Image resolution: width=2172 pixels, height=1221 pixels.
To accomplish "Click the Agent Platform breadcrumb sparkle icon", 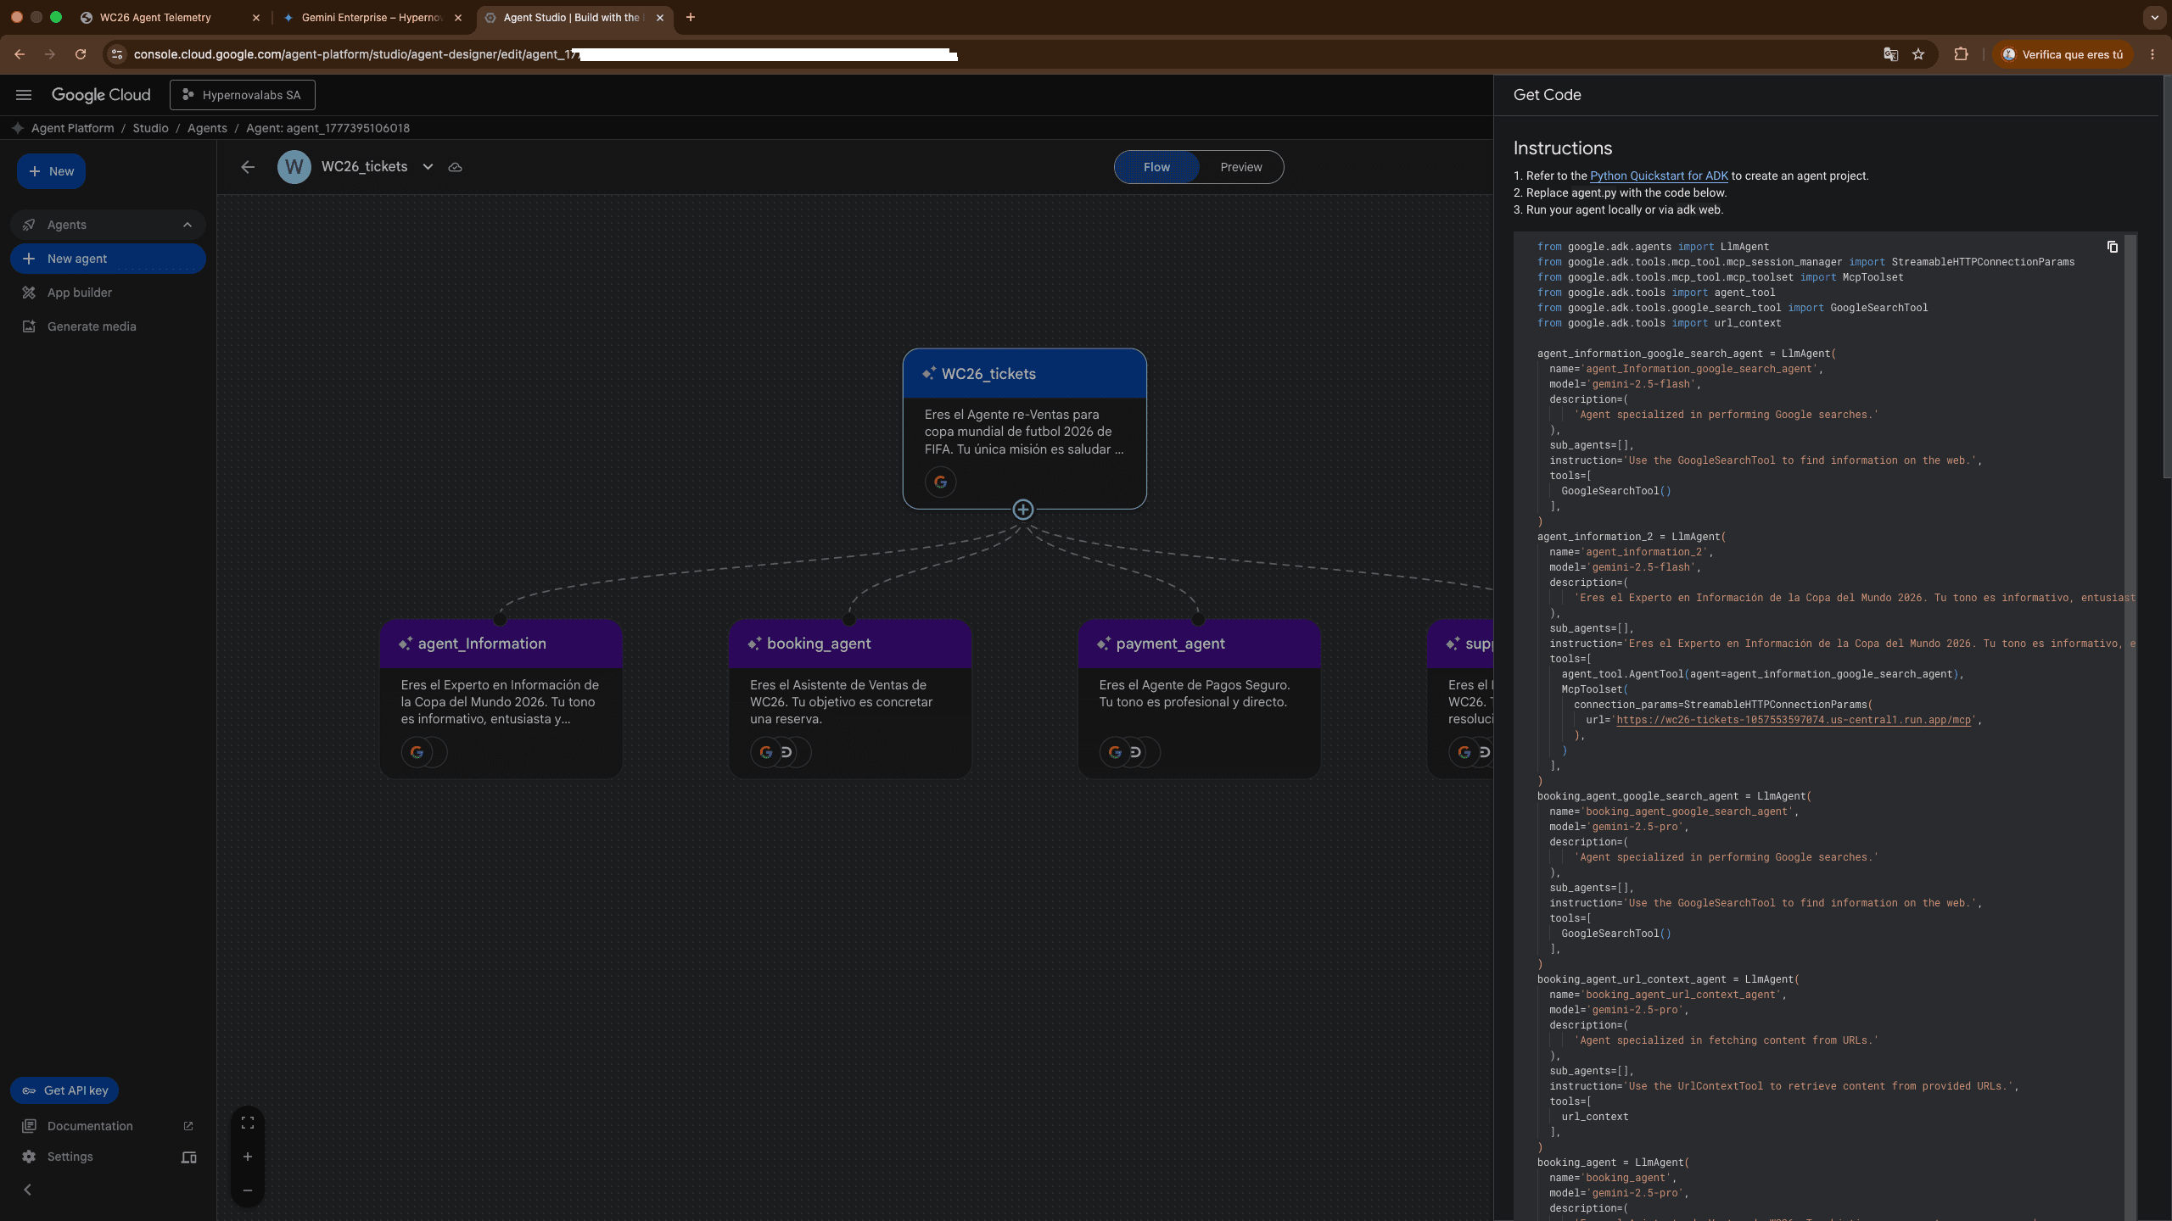I will [x=18, y=128].
